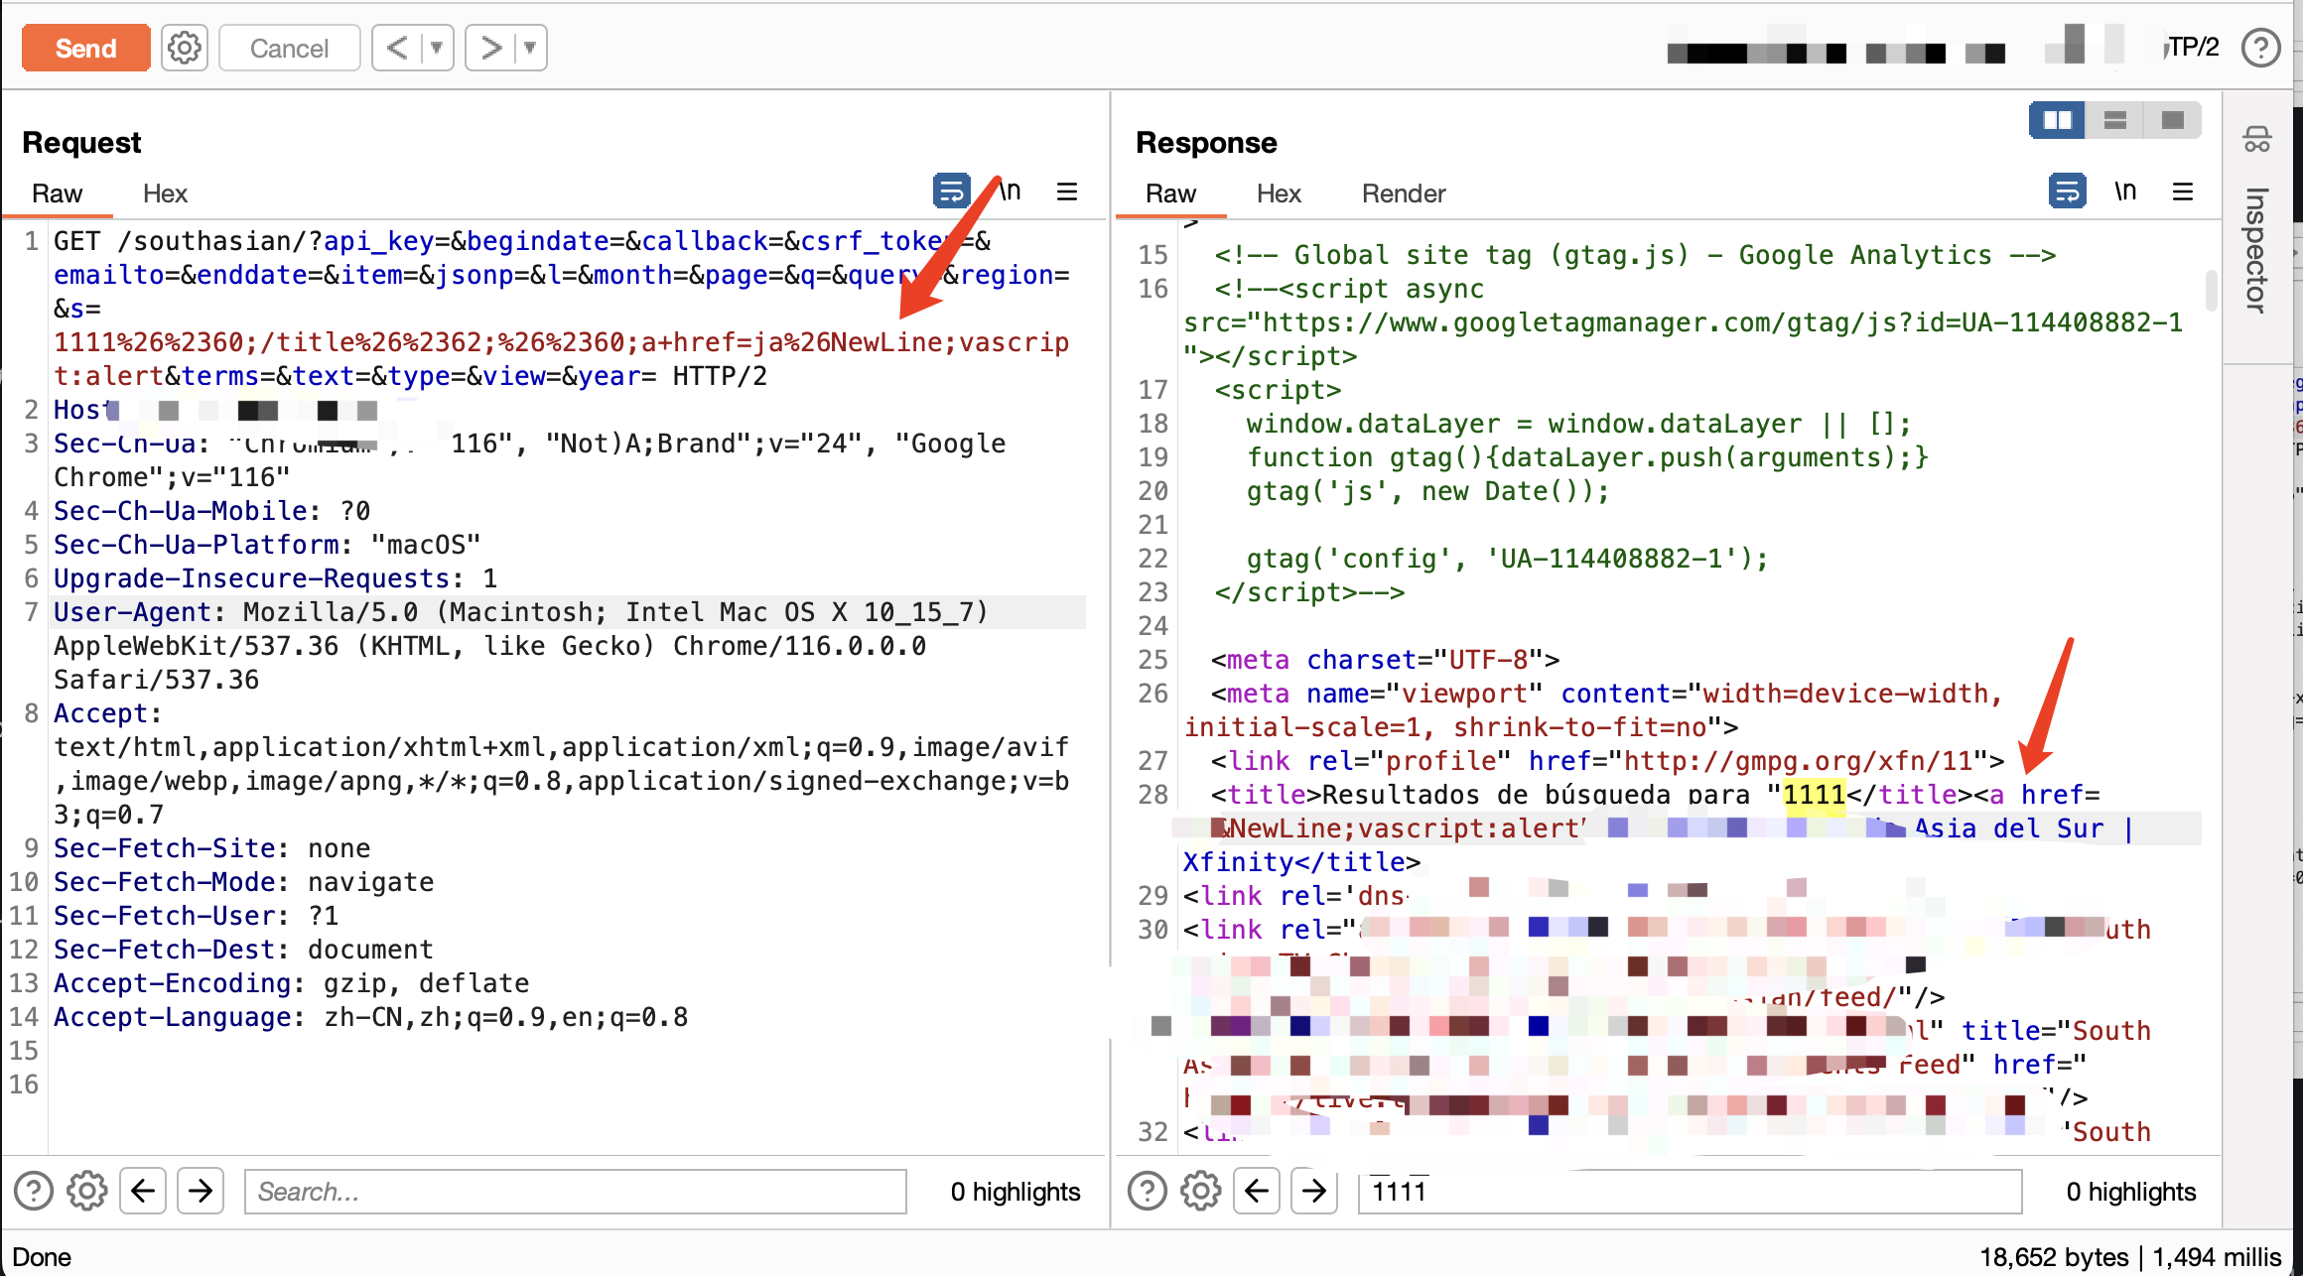The width and height of the screenshot is (2303, 1276).
Task: Open the Inspector panel icon
Action: click(2256, 140)
